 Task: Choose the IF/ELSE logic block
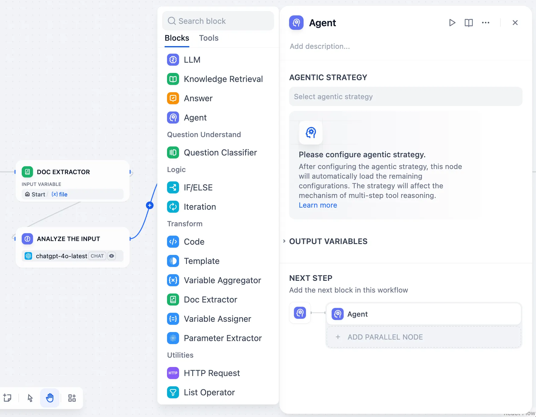pyautogui.click(x=198, y=187)
